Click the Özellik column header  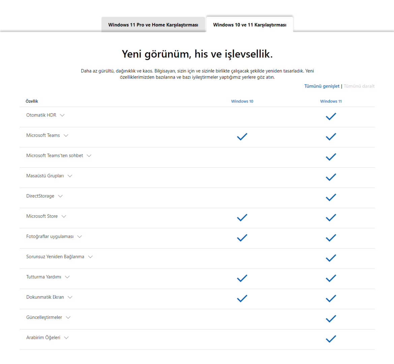click(32, 101)
